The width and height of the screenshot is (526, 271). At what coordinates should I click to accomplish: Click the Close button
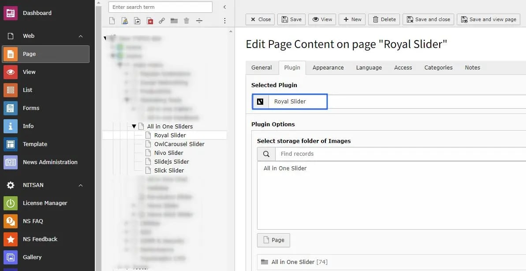[x=260, y=19]
